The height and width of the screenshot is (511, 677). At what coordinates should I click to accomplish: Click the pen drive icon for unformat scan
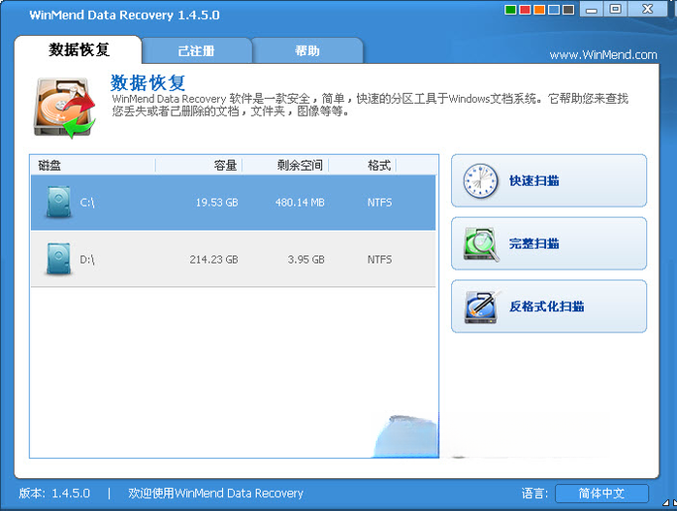(482, 306)
